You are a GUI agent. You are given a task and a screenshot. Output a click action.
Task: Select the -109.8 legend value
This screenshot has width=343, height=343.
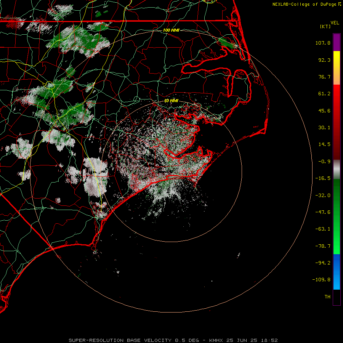321,280
